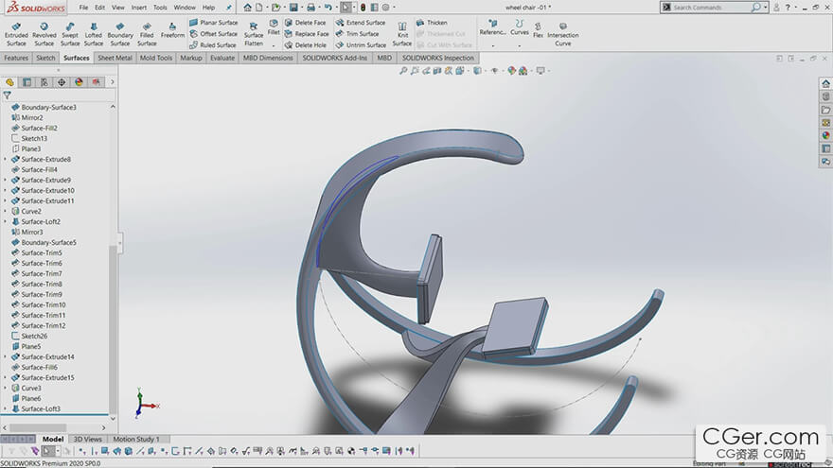Screen dimensions: 833x468
Task: Click the Ruled Surface command
Action: 213,45
